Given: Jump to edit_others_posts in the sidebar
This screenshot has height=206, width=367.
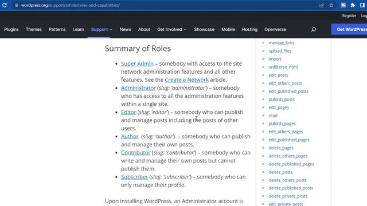Looking at the screenshot, I should click(286, 83).
